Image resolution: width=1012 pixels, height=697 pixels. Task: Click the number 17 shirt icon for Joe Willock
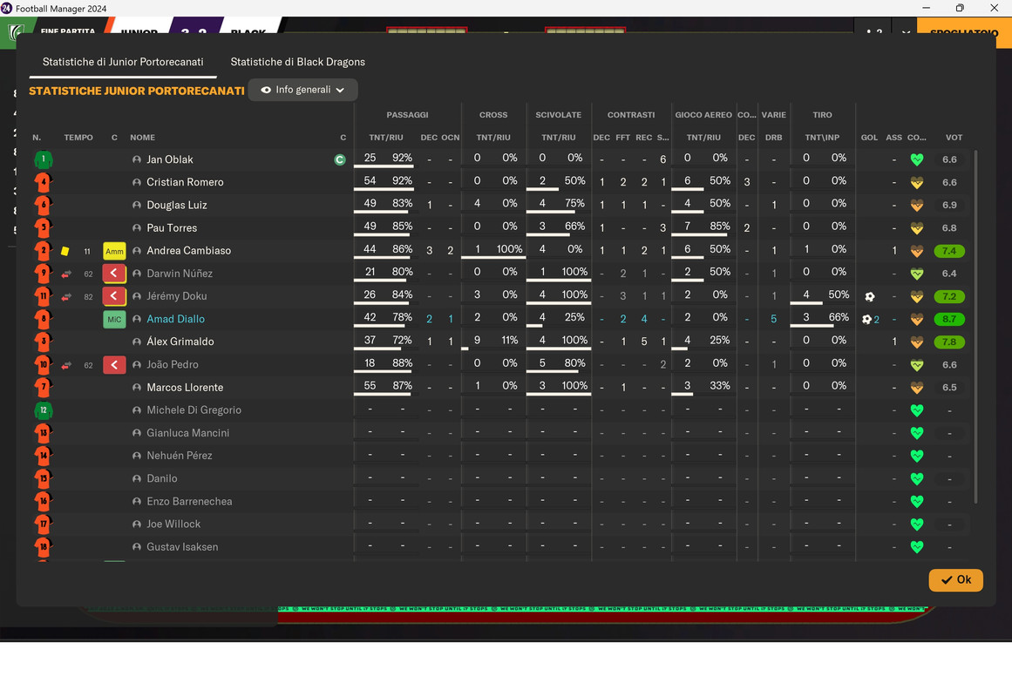(44, 524)
